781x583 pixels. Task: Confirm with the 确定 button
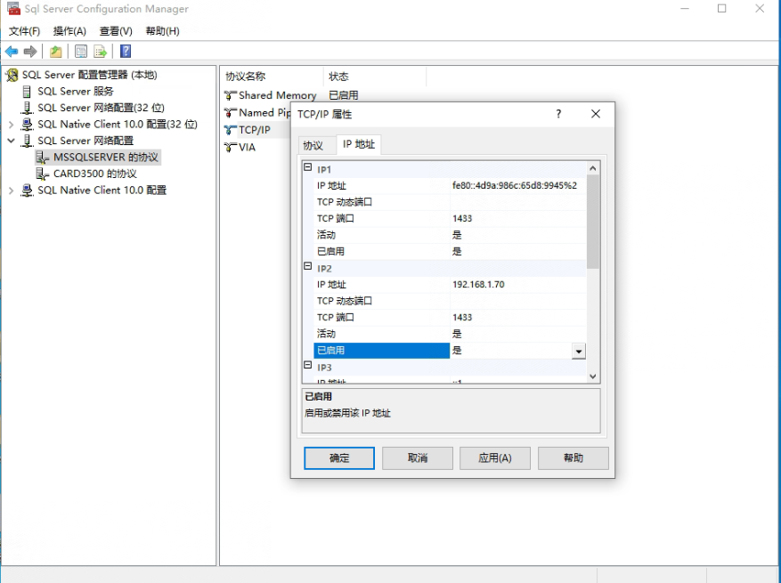(339, 458)
